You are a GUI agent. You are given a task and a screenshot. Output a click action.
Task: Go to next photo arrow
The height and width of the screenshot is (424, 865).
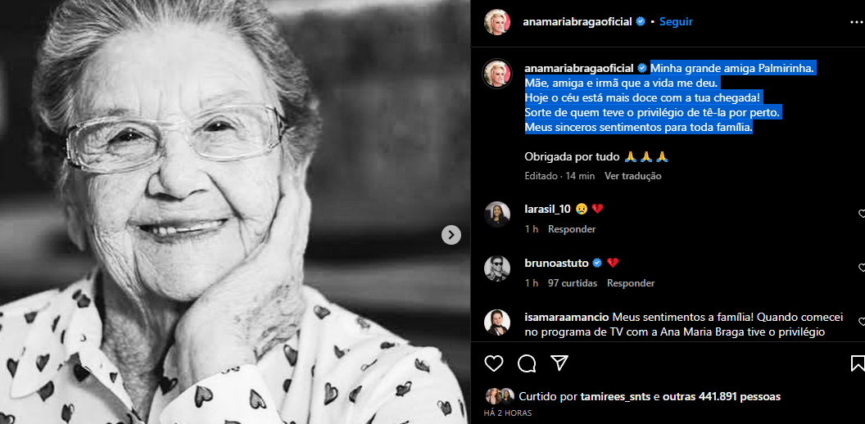point(451,236)
